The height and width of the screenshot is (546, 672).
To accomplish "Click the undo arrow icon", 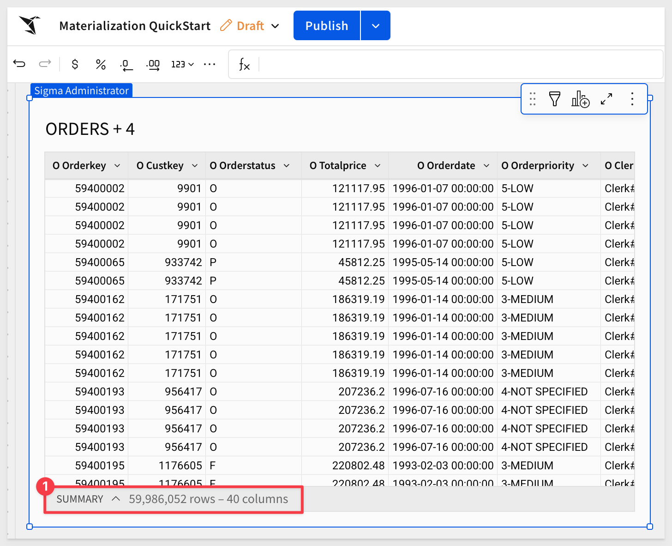I will point(19,64).
